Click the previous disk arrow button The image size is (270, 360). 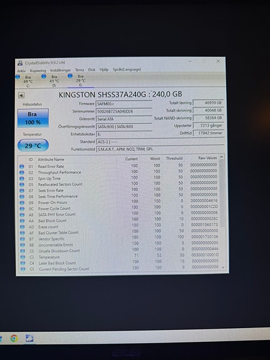(21, 95)
